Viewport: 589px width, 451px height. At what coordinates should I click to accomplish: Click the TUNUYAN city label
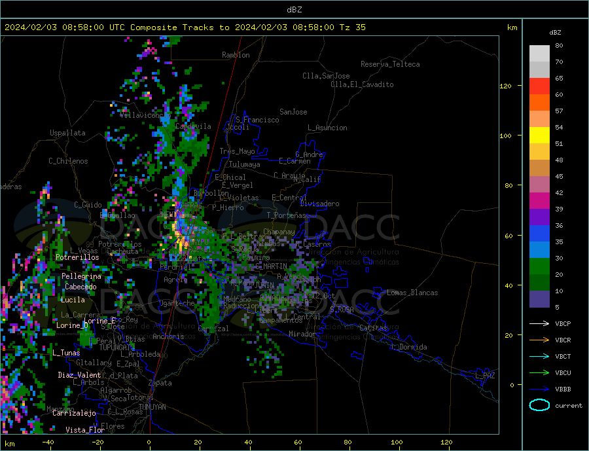coord(152,407)
